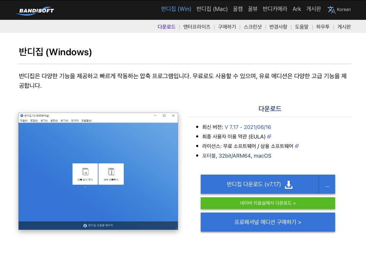Select 반디집 (Win) in top navigation
366x255 pixels.
[x=176, y=9]
